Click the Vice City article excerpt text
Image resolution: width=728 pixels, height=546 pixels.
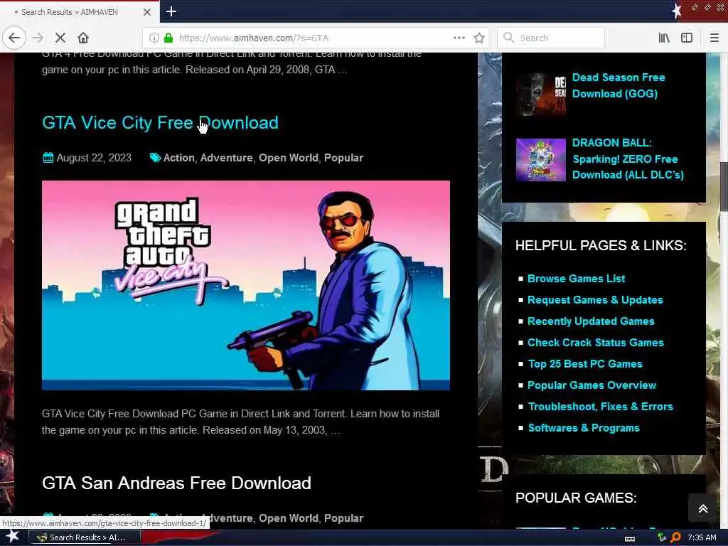[240, 422]
